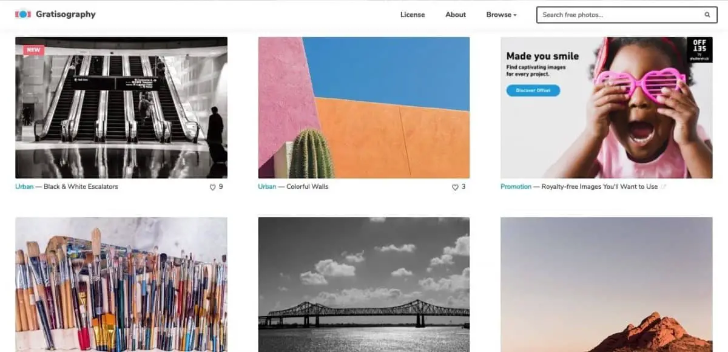Screen dimensions: 728x352
Task: Open the black and white bridge photo
Action: (x=364, y=285)
